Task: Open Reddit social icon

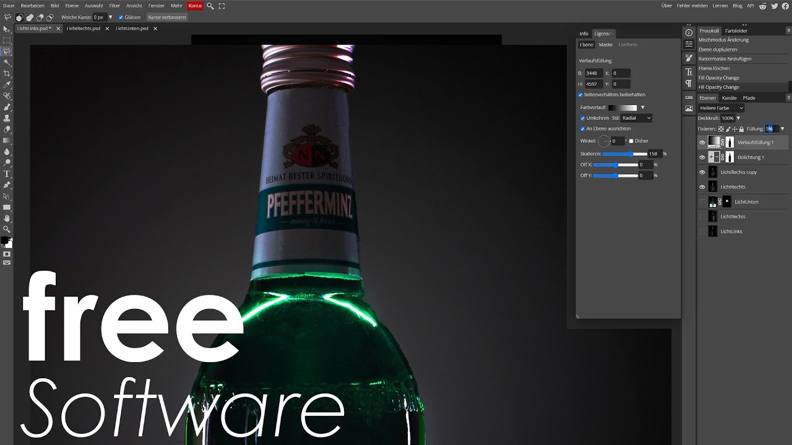Action: pos(763,6)
